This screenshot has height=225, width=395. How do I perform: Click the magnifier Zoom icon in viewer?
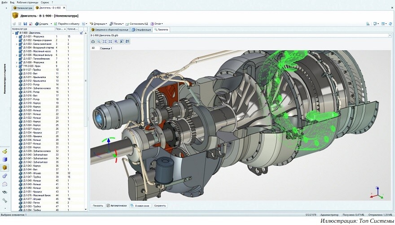99,42
